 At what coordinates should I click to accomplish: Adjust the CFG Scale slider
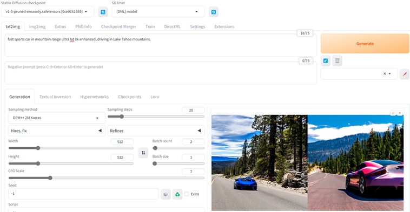106,178
